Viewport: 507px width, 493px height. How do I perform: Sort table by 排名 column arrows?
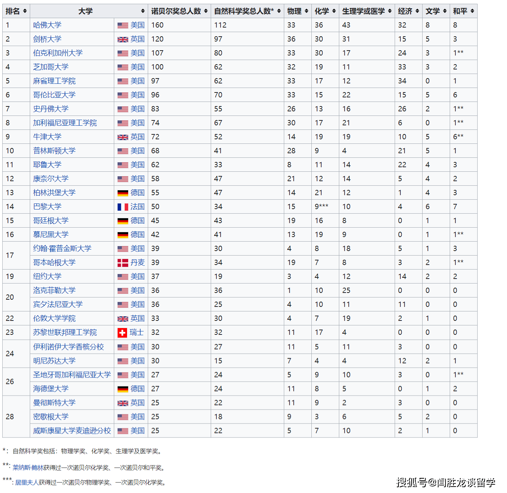point(25,11)
